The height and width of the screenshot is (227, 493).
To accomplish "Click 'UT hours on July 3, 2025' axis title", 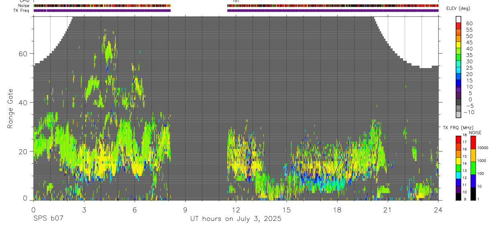I will pyautogui.click(x=236, y=219).
